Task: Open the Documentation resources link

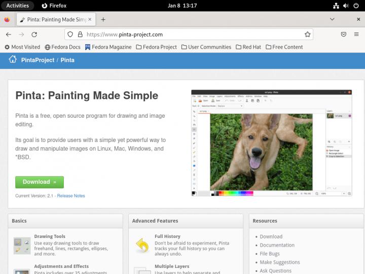Action: (277, 245)
